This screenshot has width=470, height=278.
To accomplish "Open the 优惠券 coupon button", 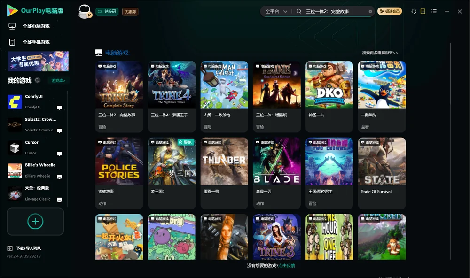I will pyautogui.click(x=130, y=11).
